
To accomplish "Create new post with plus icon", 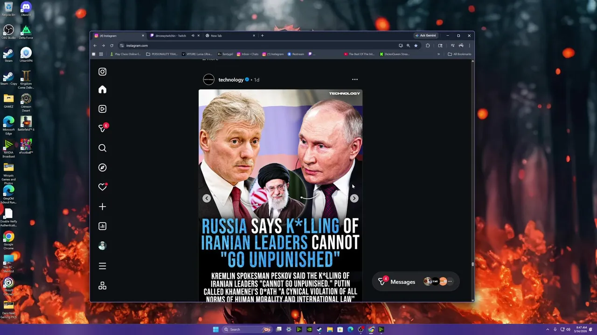I will click(x=102, y=207).
